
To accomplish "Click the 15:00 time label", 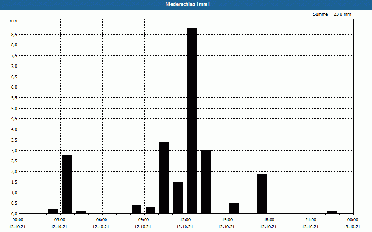I will (227, 220).
